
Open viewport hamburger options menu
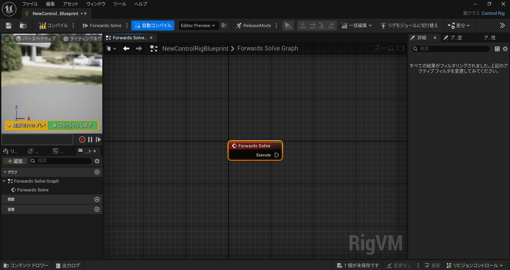point(7,39)
